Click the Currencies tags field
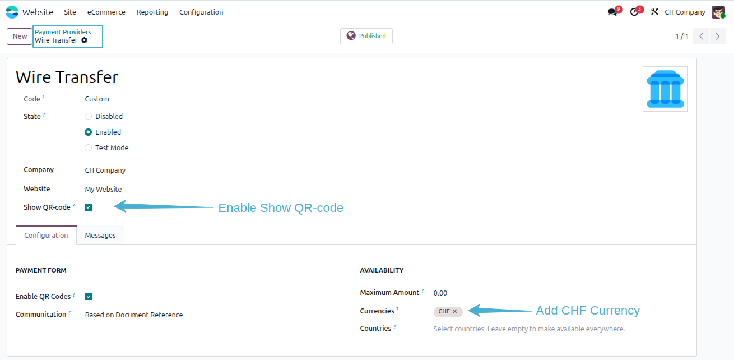The image size is (734, 360). [560, 311]
